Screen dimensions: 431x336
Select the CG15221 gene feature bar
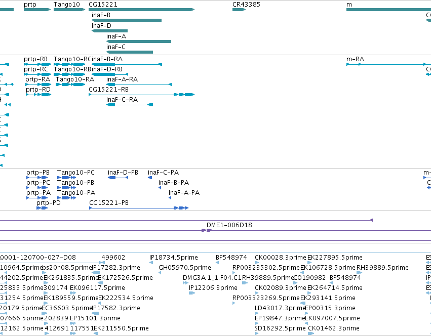pyautogui.click(x=142, y=10)
